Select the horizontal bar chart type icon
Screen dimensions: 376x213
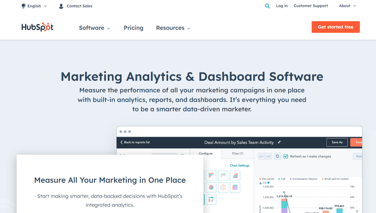click(x=211, y=175)
